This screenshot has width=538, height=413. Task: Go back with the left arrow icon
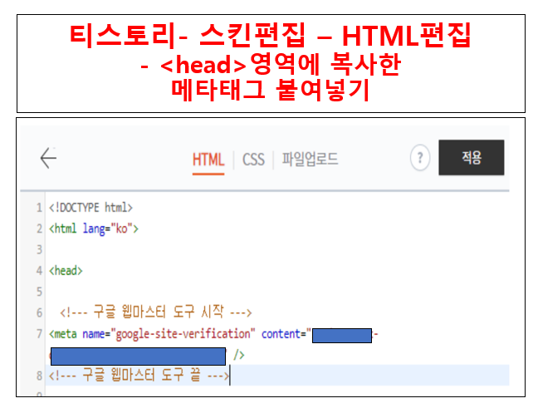click(x=48, y=158)
